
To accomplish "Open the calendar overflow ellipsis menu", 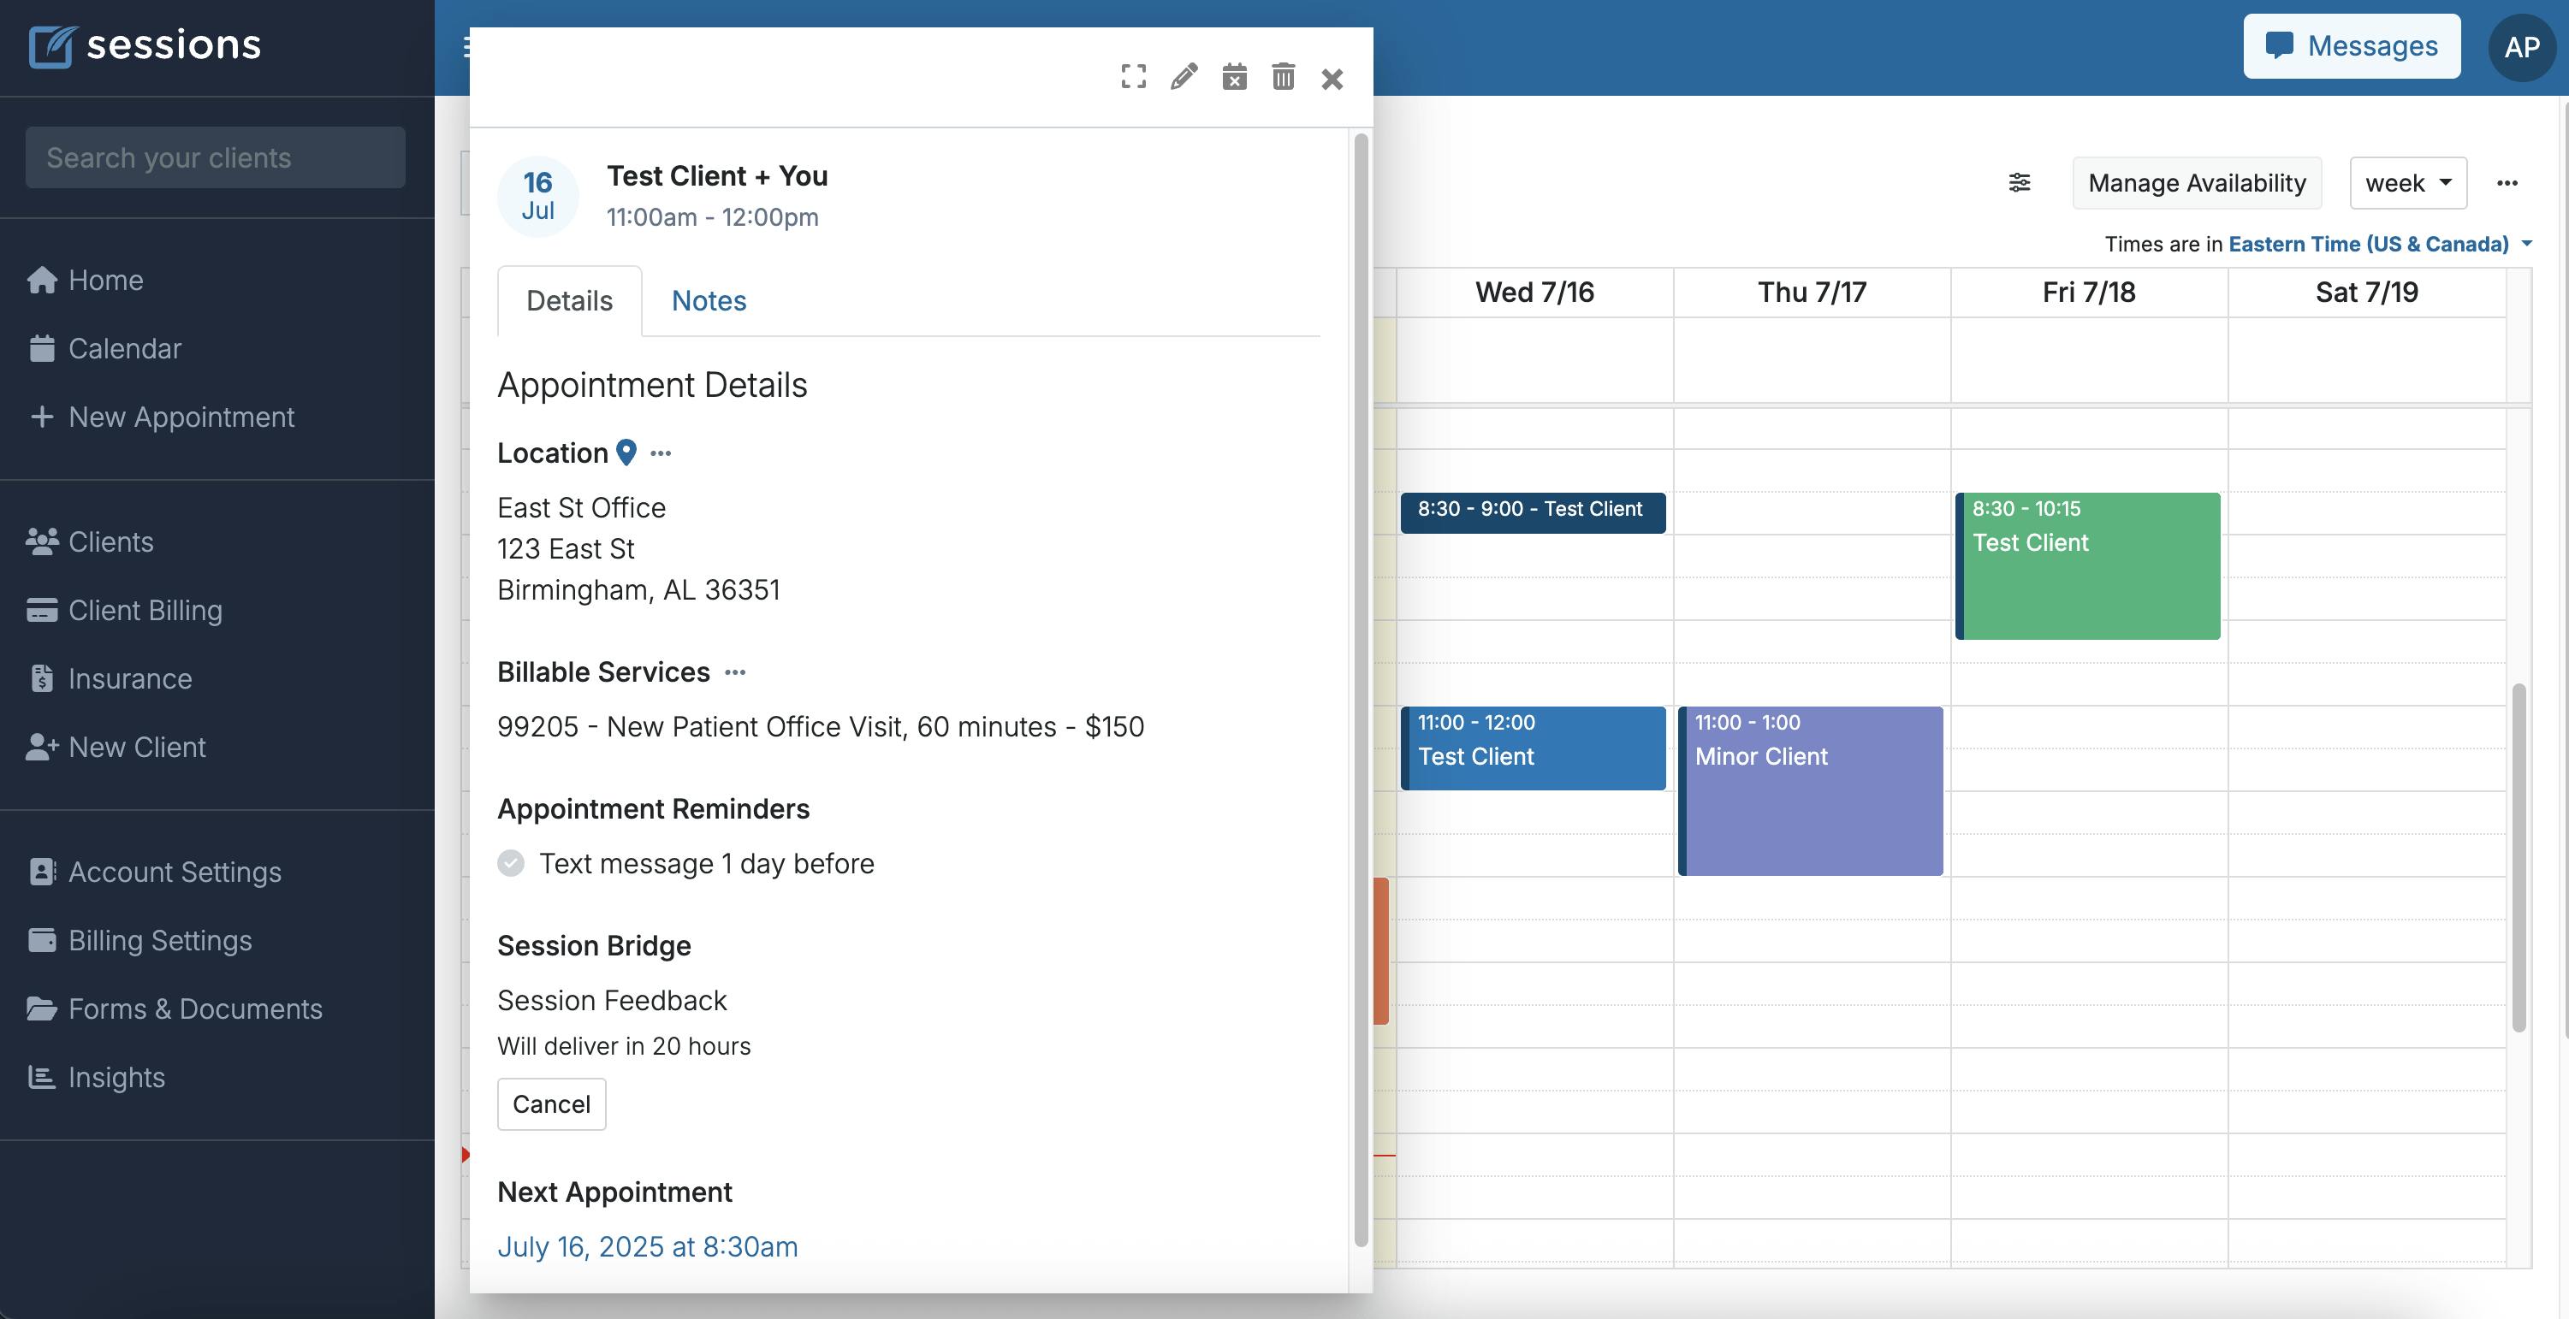I will pos(2510,182).
